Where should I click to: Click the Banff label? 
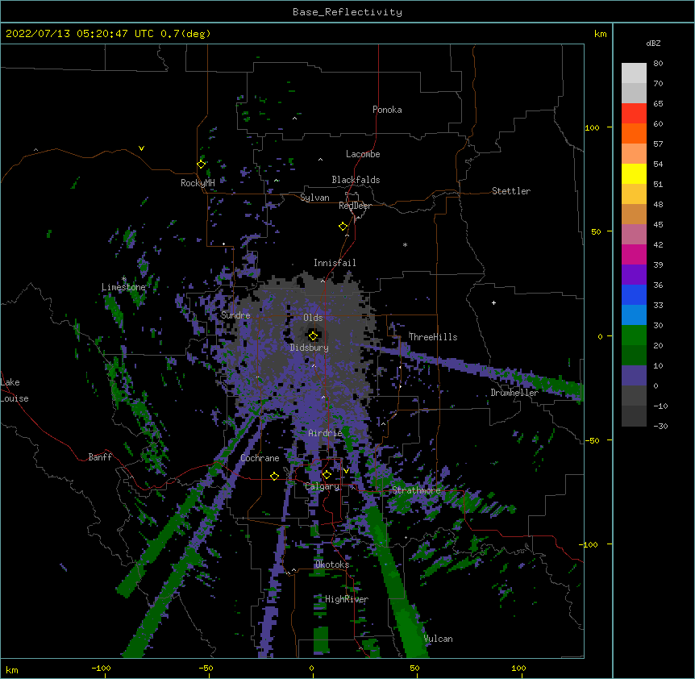pyautogui.click(x=100, y=457)
